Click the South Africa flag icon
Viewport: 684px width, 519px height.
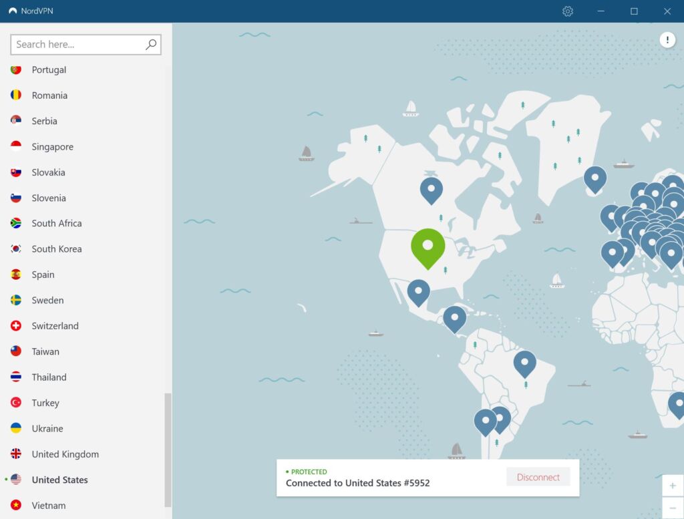click(x=16, y=223)
